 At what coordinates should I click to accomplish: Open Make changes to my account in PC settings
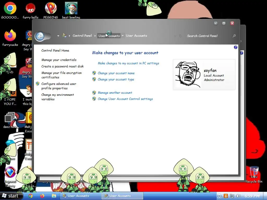(128, 63)
